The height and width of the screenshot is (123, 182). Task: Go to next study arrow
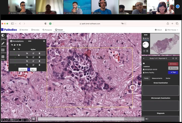tap(176, 58)
